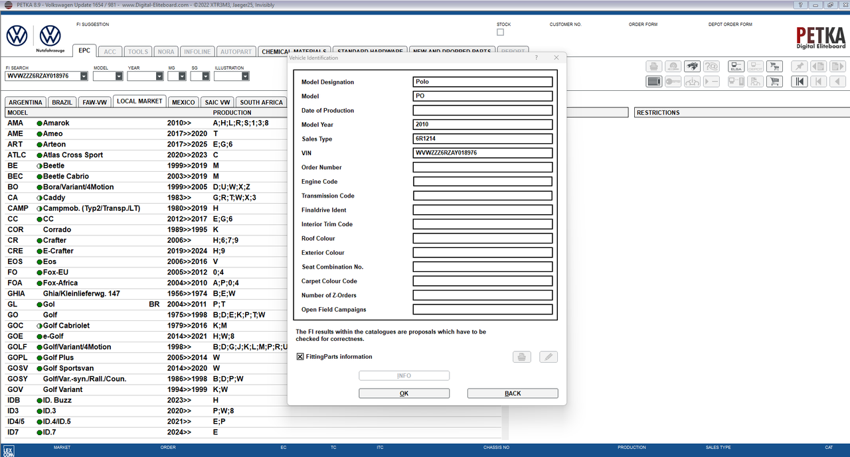This screenshot has width=850, height=457.
Task: Select the Caddy model row
Action: coord(146,198)
